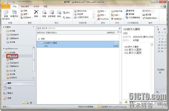Image resolution: width=169 pixels, height=111 pixels.
Task: Click 繁转简 conversion button
Action: coord(130,11)
